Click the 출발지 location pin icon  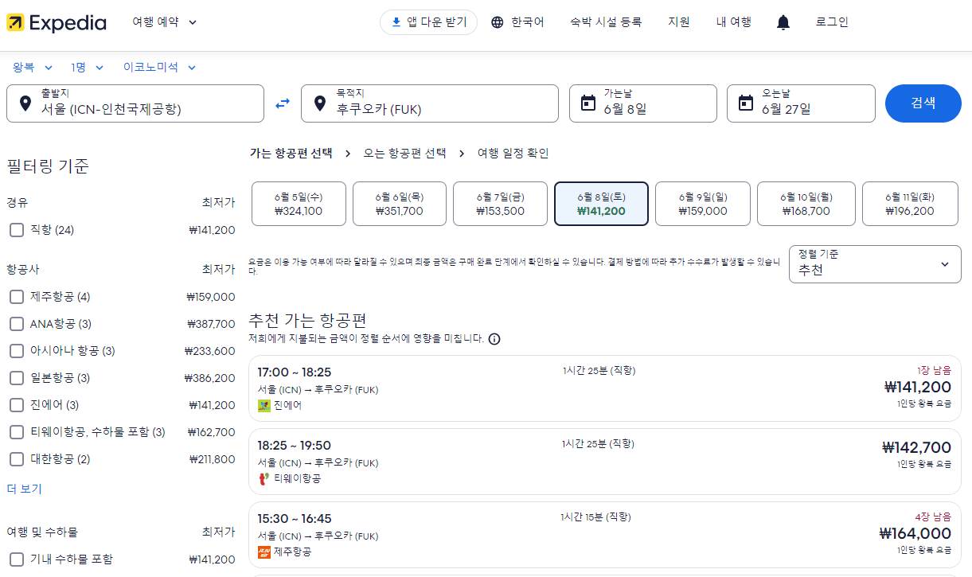click(25, 103)
